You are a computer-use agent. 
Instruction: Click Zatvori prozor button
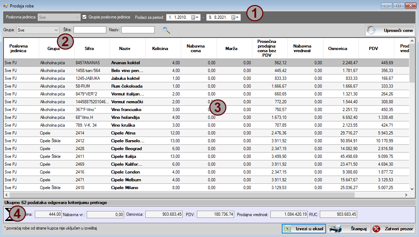tap(393, 229)
